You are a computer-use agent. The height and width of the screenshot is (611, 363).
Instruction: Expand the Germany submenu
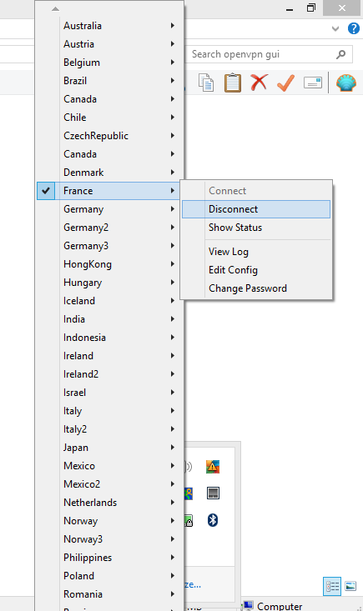pyautogui.click(x=108, y=209)
